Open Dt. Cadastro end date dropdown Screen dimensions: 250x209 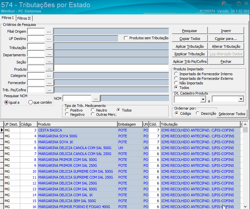coord(241,99)
